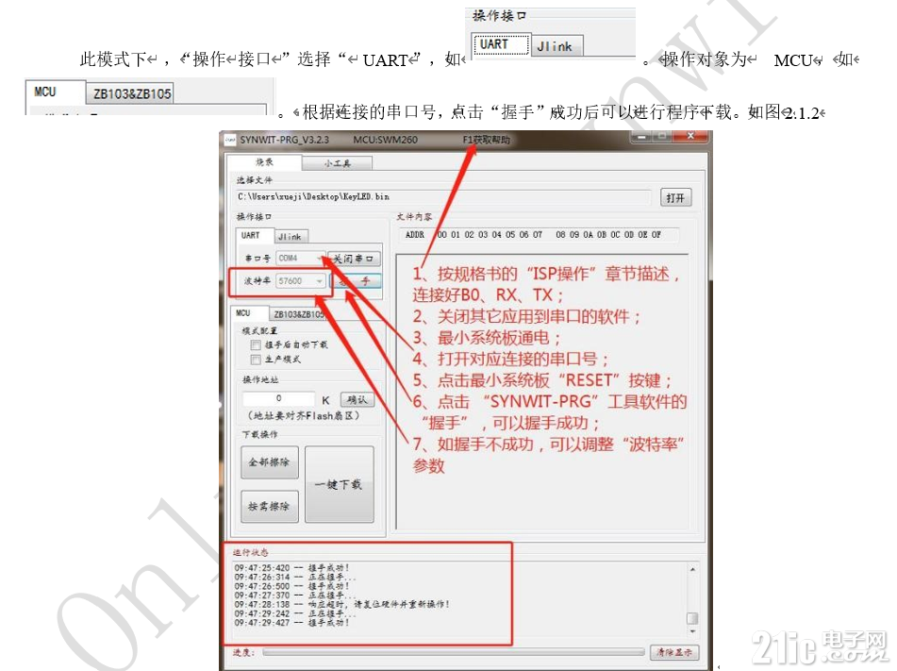Click the F1获取帮助 title bar text
The height and width of the screenshot is (671, 897).
pyautogui.click(x=486, y=140)
